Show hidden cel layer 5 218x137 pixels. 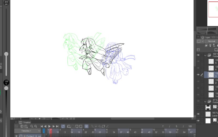[x=198, y=61]
